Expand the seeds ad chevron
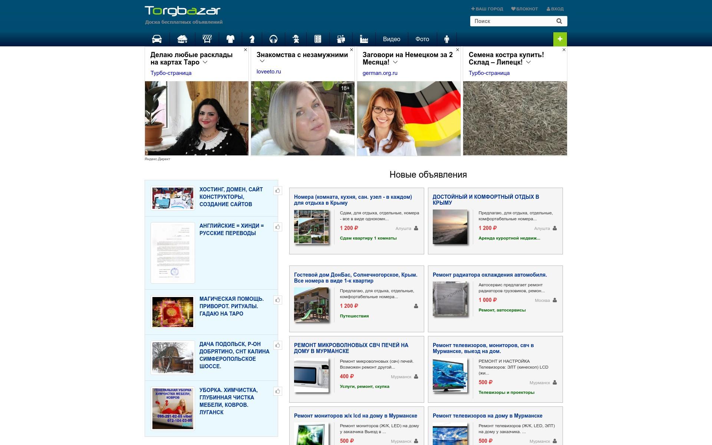 (528, 62)
